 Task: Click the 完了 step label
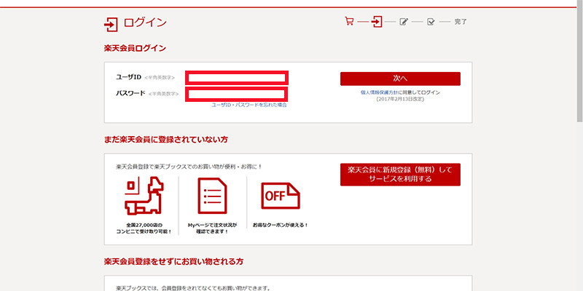pos(461,22)
